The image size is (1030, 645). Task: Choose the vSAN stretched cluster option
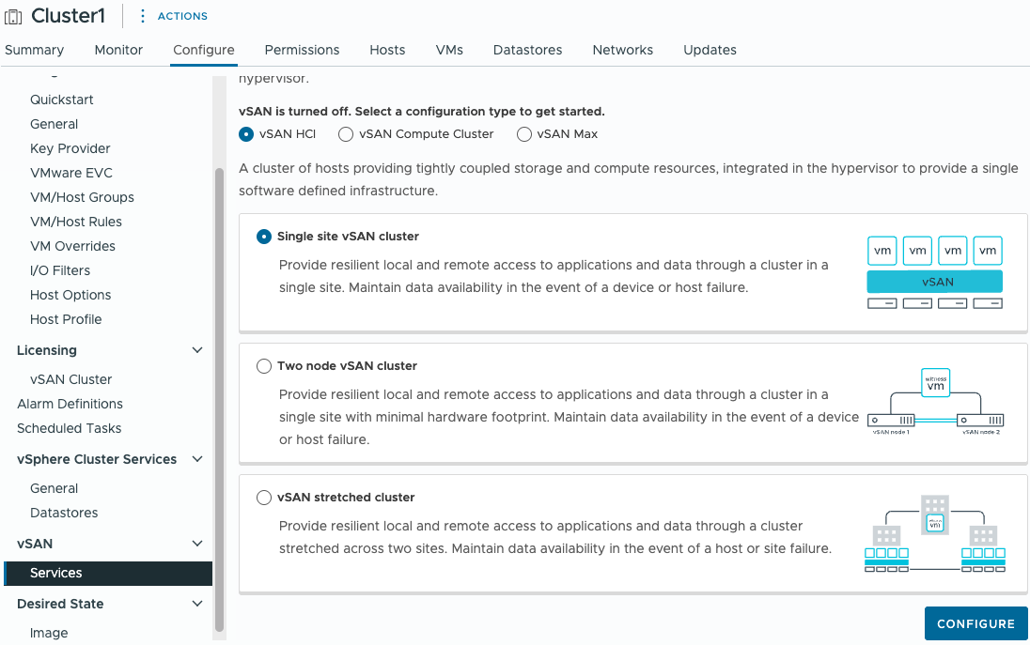click(x=264, y=498)
